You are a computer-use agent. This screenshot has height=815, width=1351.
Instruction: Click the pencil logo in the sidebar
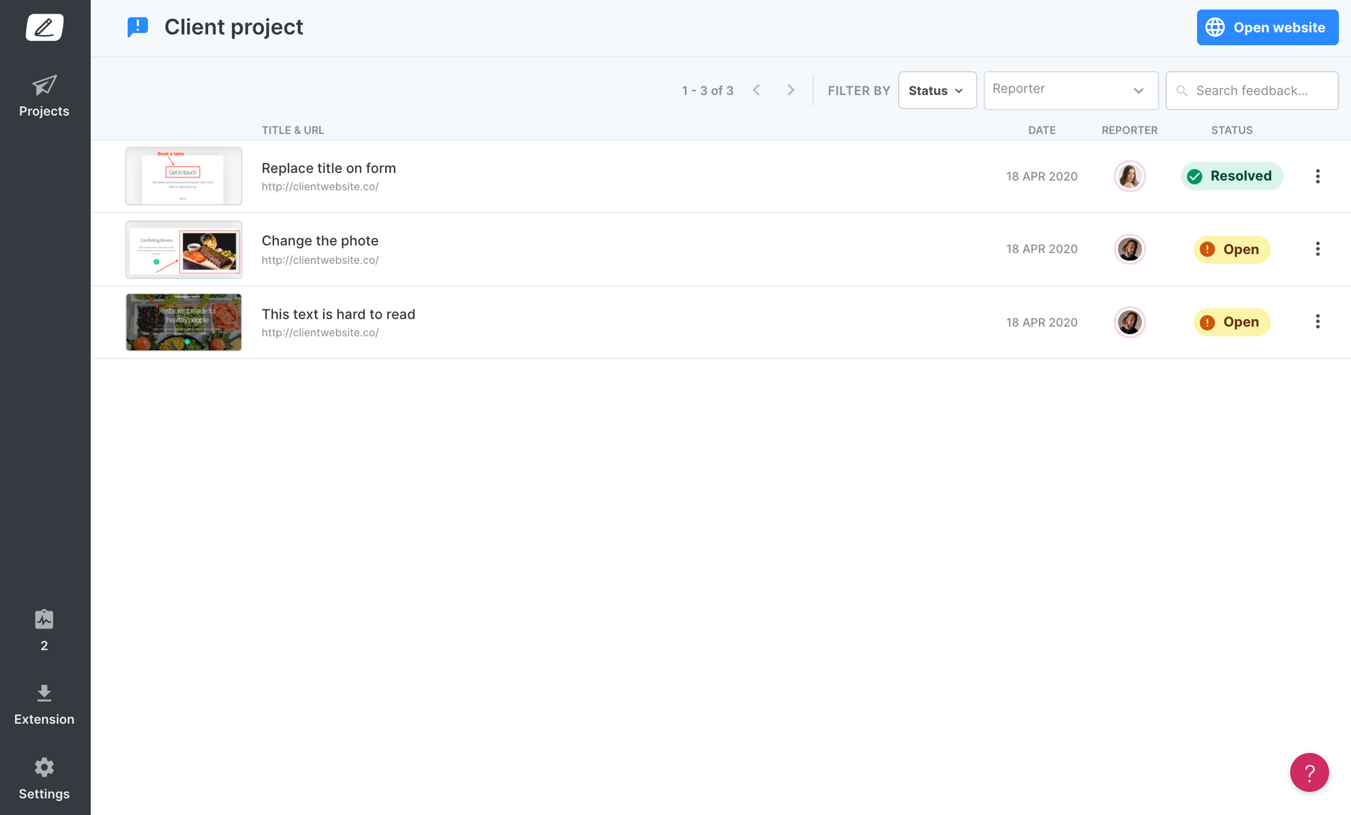coord(45,28)
